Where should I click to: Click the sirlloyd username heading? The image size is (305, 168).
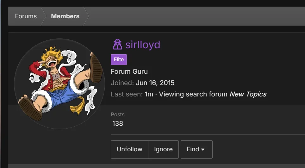coord(143,45)
